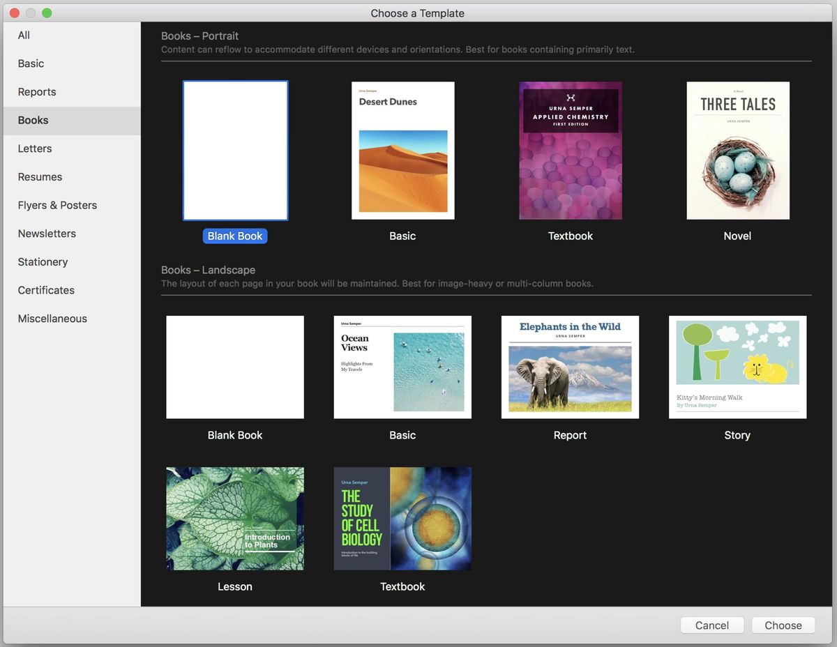Choose the landscape Blank Book template
Image resolution: width=837 pixels, height=647 pixels.
(x=235, y=367)
